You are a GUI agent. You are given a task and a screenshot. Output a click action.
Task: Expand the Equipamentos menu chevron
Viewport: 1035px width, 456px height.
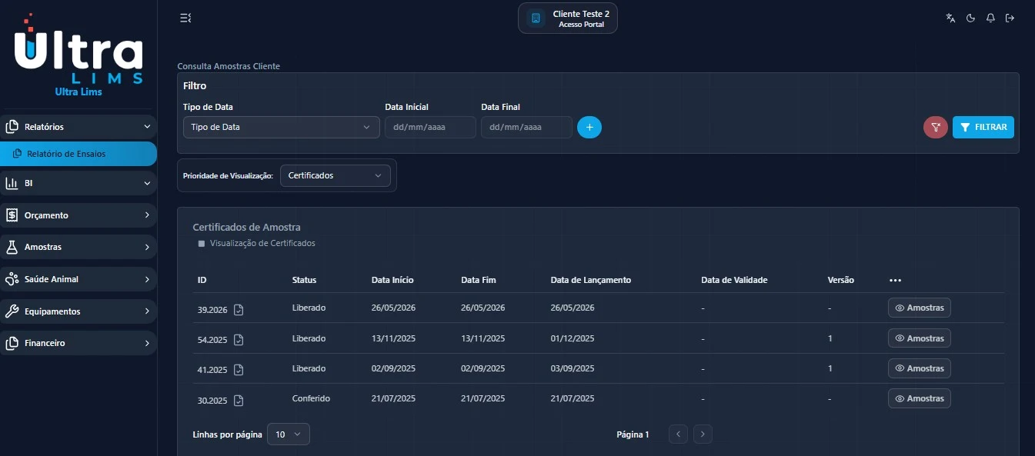point(147,311)
